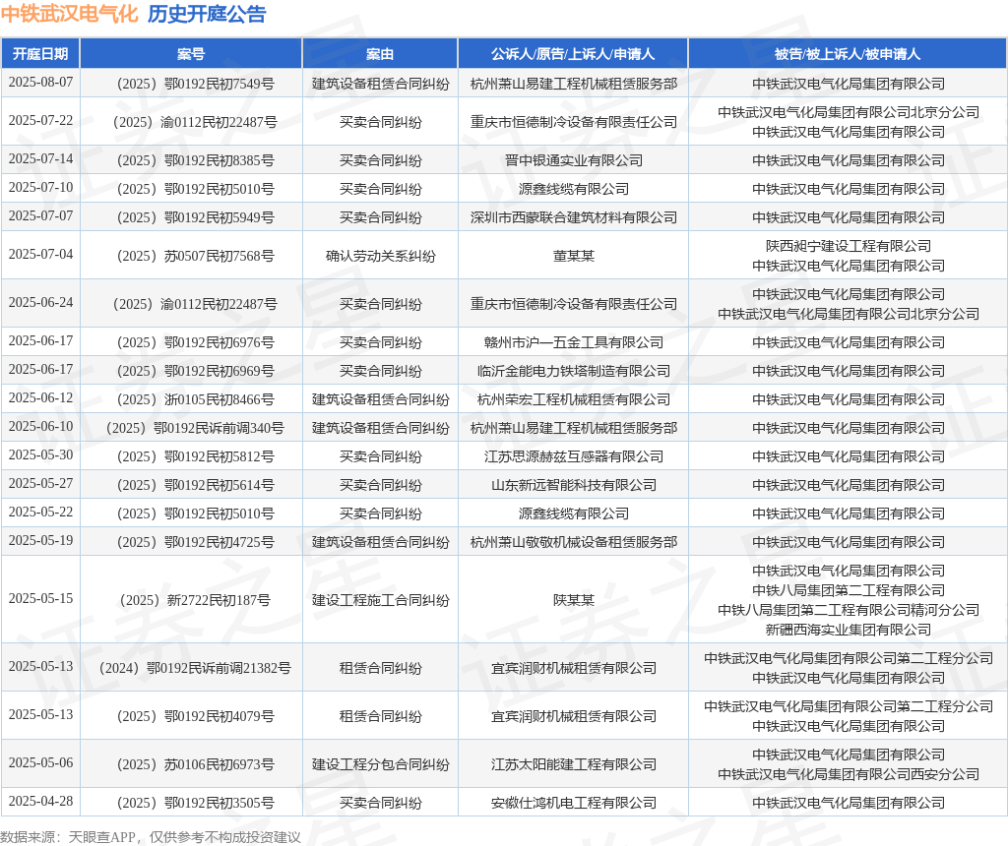Click plaintiff 深圳市西蒙联合建筑材料有限公司
1008x846 pixels.
574,217
